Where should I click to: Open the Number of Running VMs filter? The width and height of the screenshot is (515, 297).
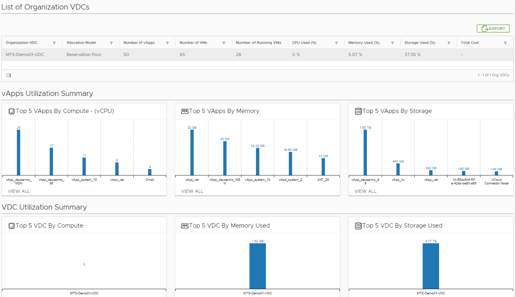click(x=280, y=43)
